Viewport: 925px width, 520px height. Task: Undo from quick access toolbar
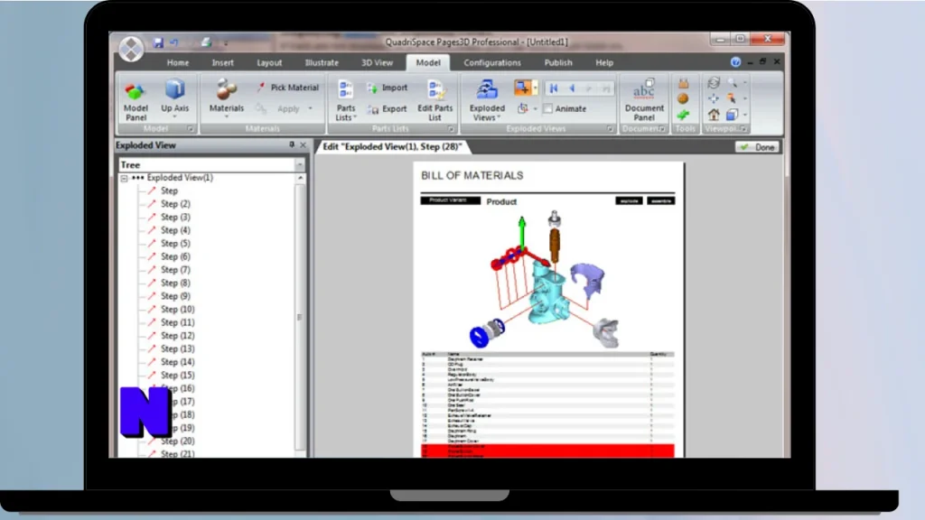coord(174,42)
